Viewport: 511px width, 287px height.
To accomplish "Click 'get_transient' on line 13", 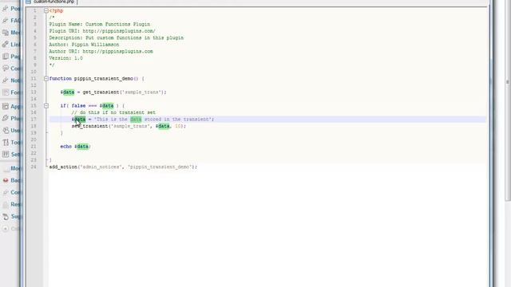I will coord(101,92).
